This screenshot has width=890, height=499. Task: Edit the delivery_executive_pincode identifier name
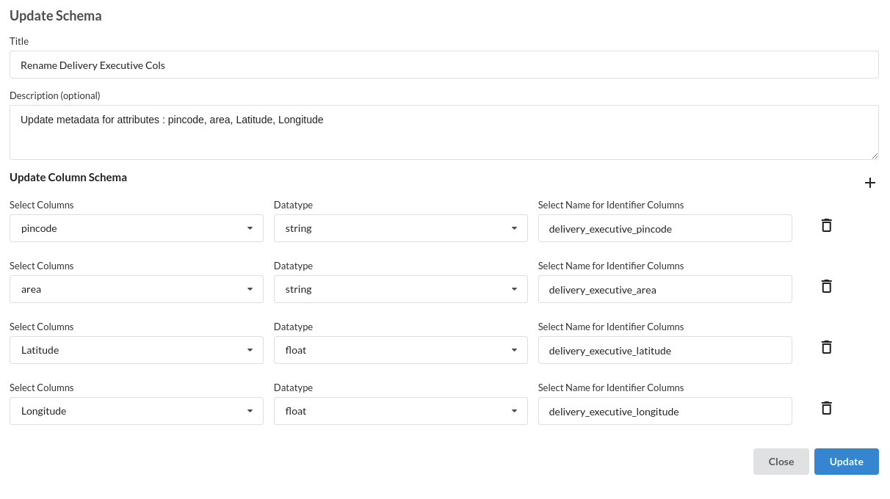(665, 228)
